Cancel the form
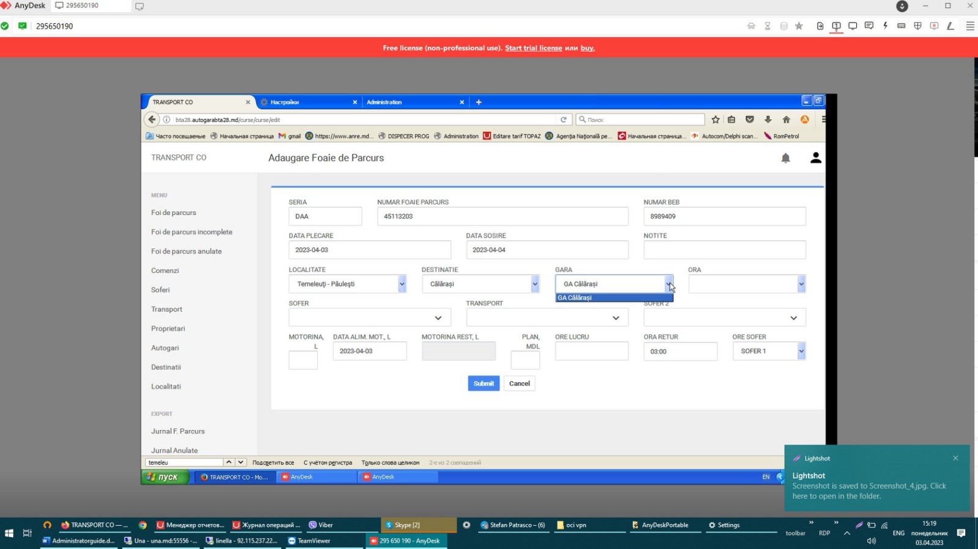The image size is (978, 549). pos(520,384)
